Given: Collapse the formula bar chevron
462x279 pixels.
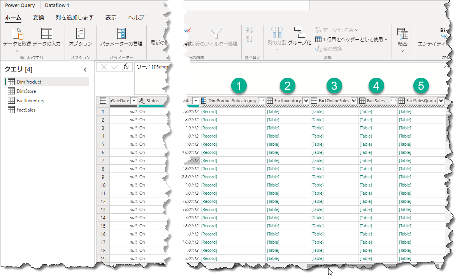Looking at the screenshot, I should coord(447,67).
